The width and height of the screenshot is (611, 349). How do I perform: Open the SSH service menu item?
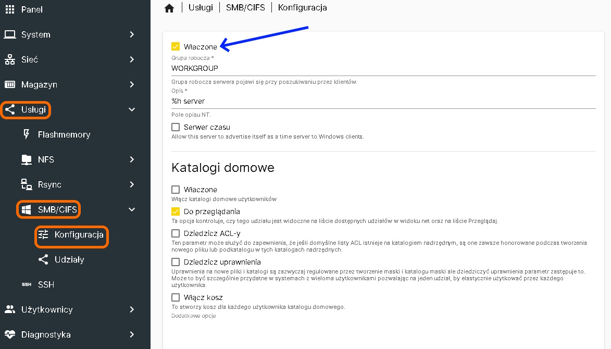click(x=46, y=284)
